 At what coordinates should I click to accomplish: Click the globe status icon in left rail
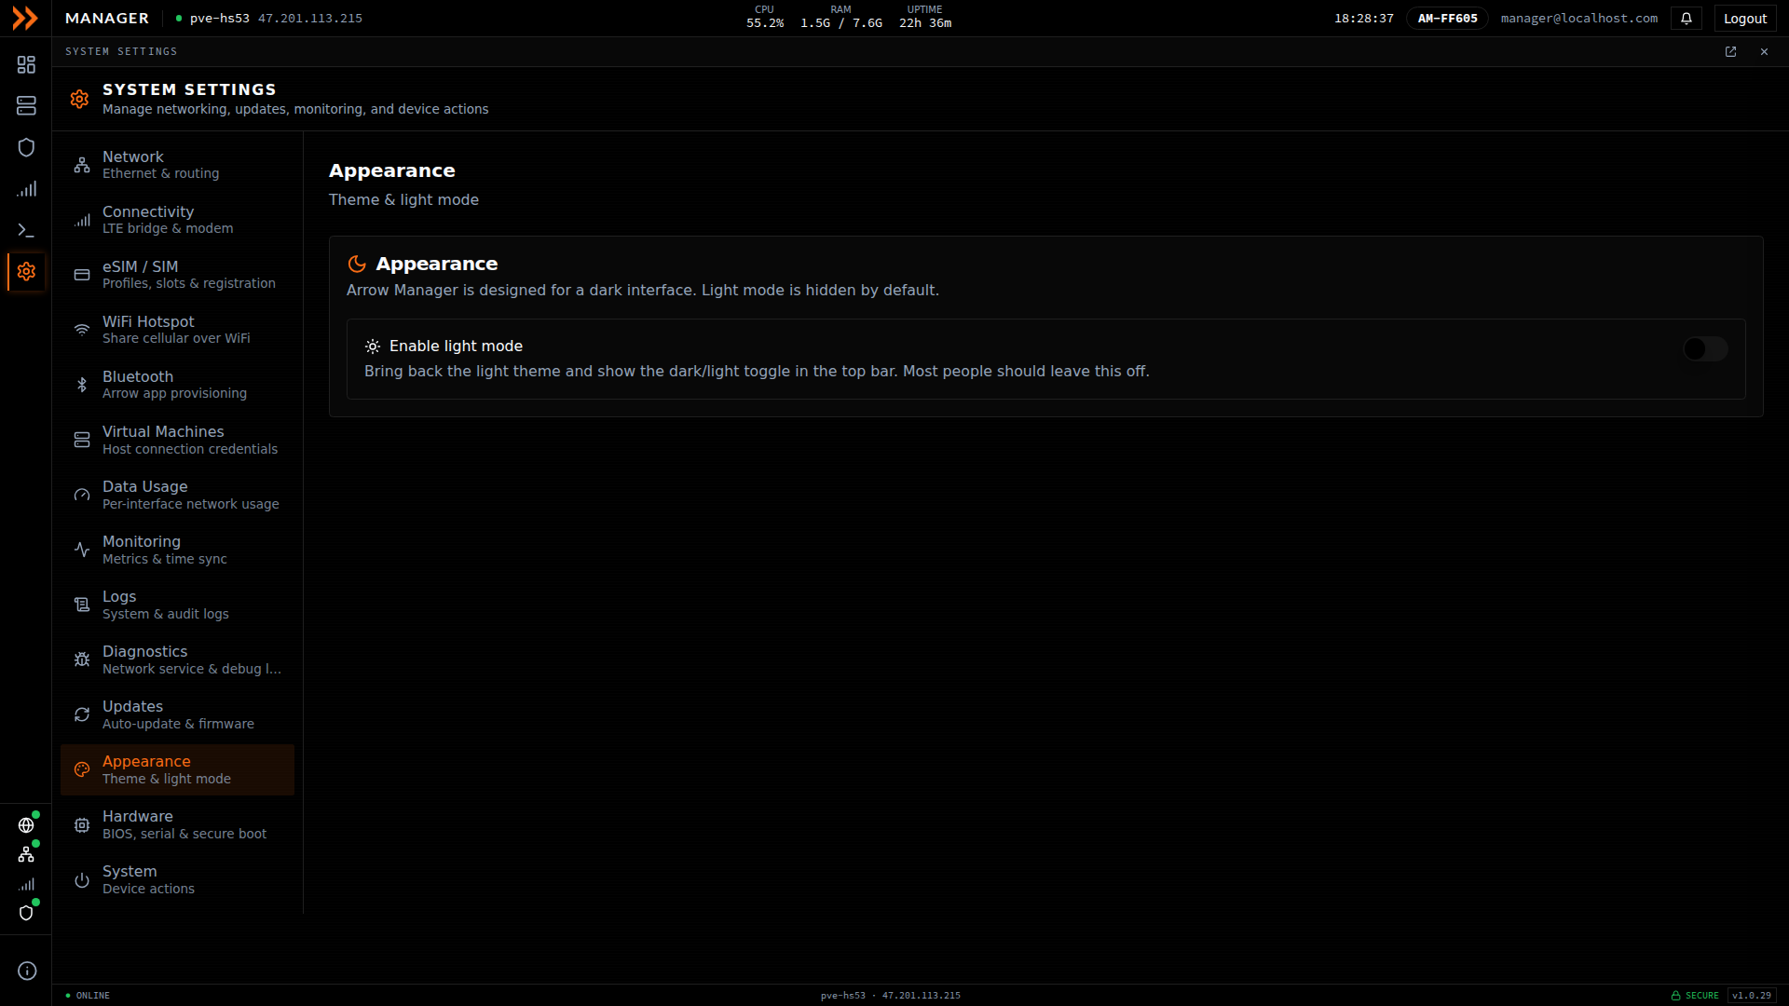click(x=26, y=825)
